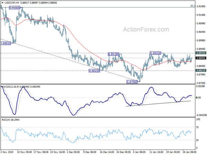The width and height of the screenshot is (207, 155).
Task: Select the 0.91920 price label
Action: (x=14, y=8)
